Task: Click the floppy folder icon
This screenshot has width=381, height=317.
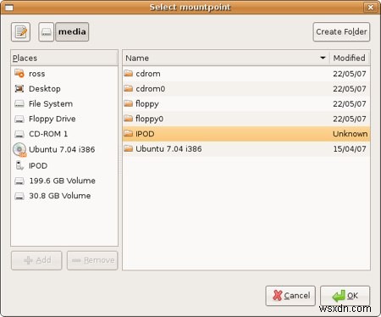Action: (129, 103)
